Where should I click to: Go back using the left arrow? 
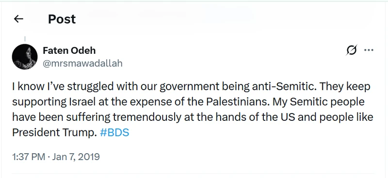[18, 19]
